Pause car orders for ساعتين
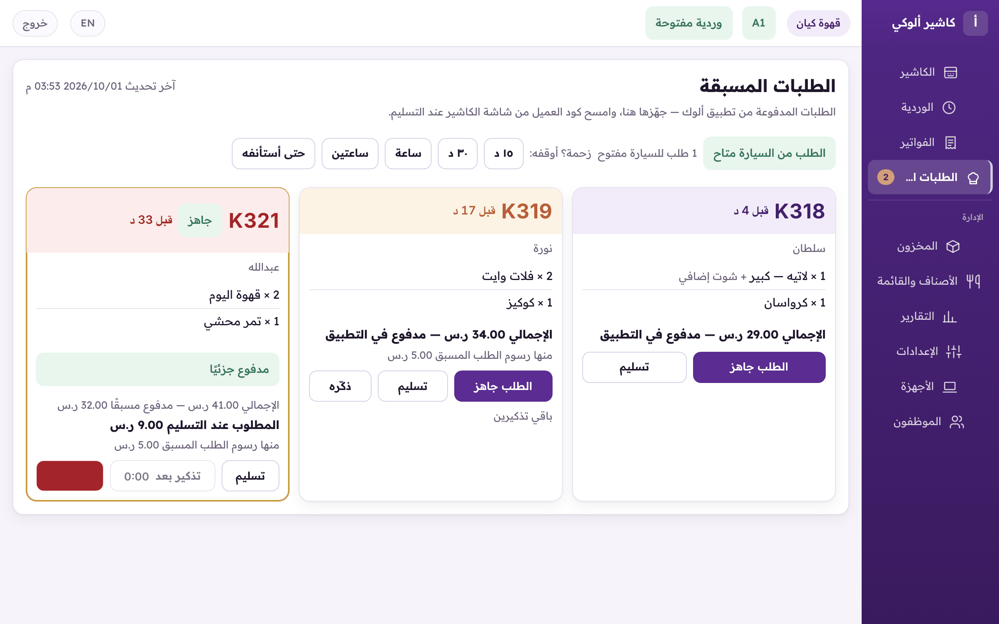The width and height of the screenshot is (999, 624). [350, 154]
